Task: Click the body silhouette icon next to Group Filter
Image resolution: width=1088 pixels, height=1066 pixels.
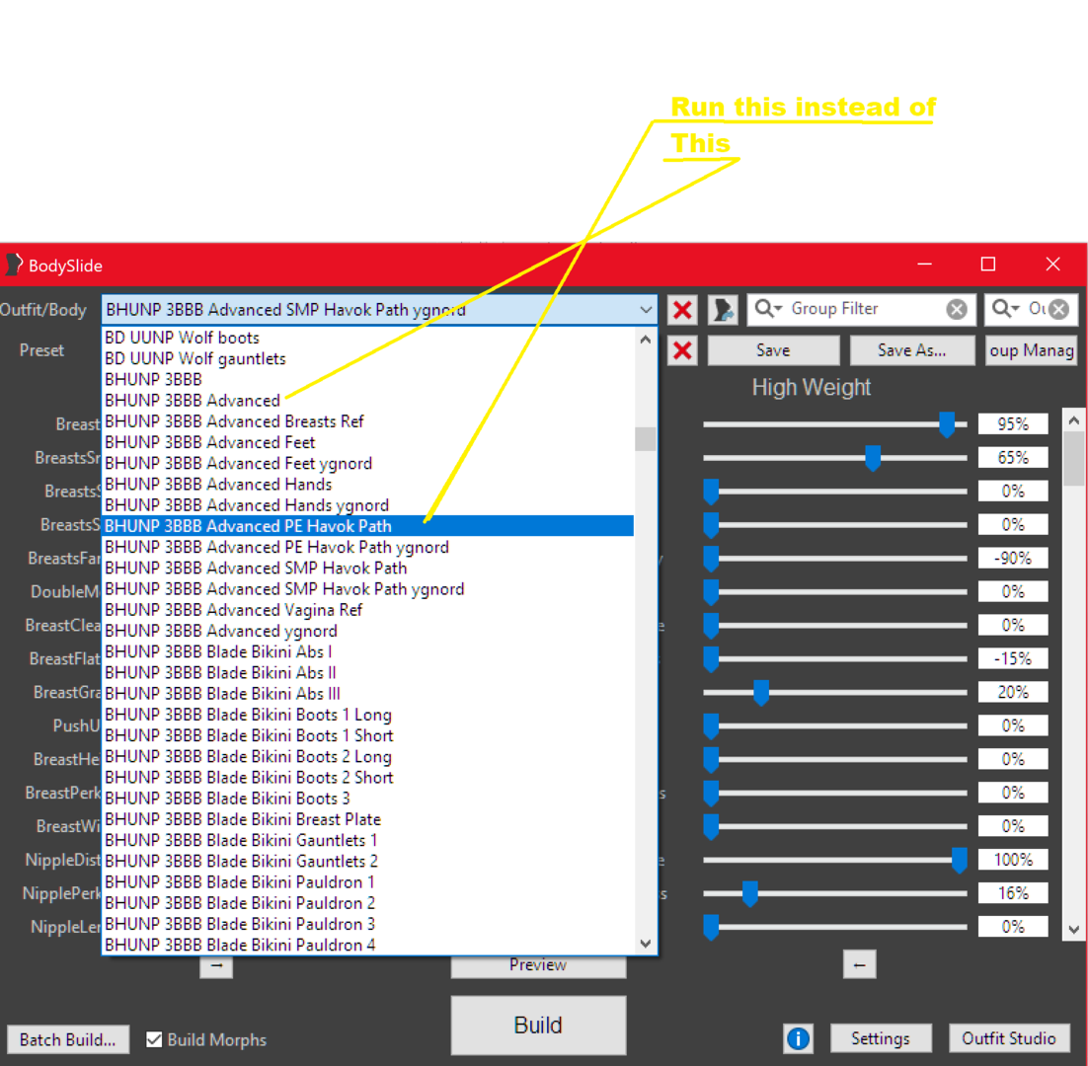Action: coord(723,309)
